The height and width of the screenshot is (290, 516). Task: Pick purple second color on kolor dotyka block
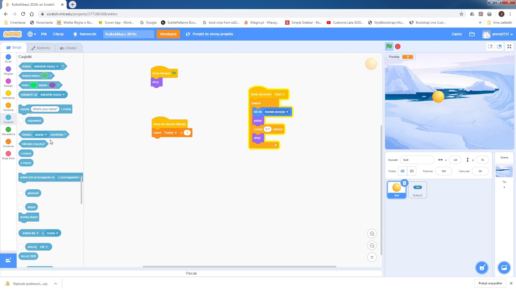(x=52, y=85)
